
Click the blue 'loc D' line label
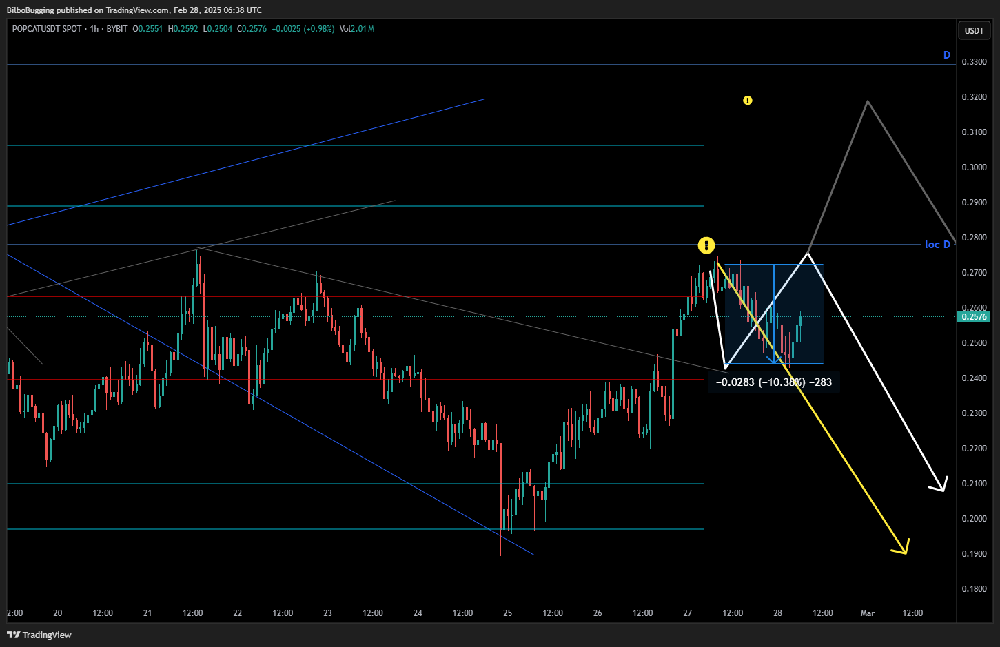937,245
